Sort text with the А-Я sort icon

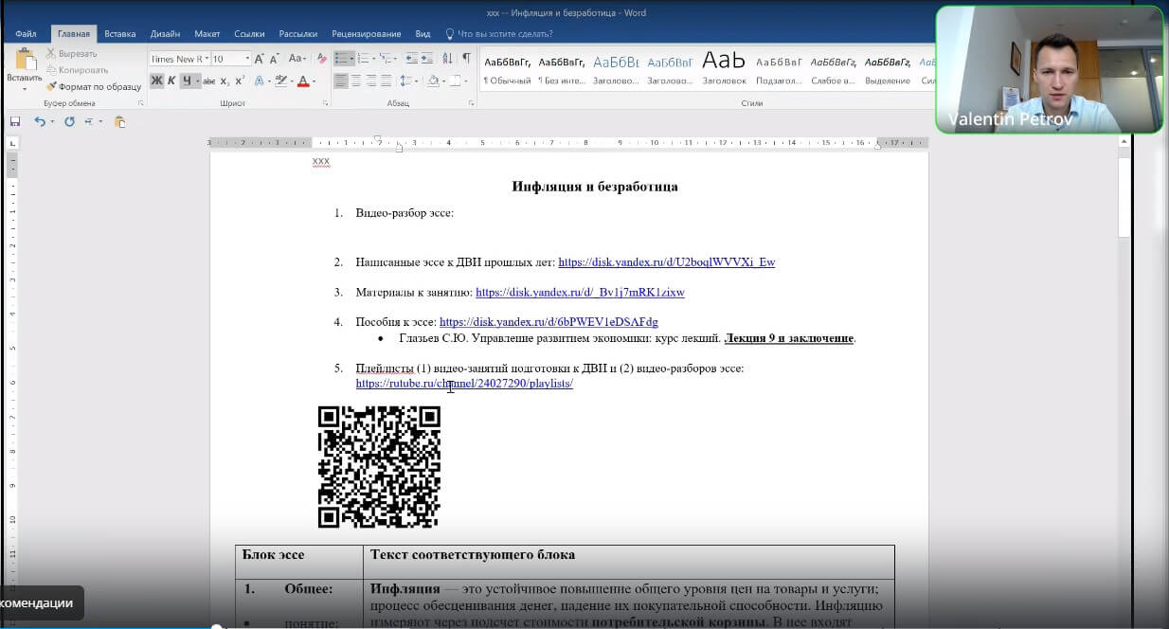pyautogui.click(x=447, y=59)
